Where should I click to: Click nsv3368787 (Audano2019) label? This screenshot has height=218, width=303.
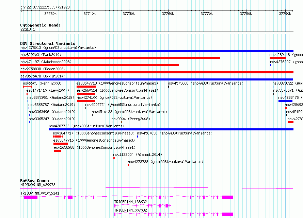(x=52, y=105)
